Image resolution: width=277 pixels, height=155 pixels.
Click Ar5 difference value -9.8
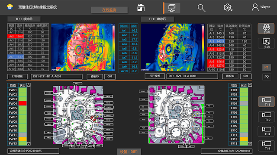click(134, 49)
